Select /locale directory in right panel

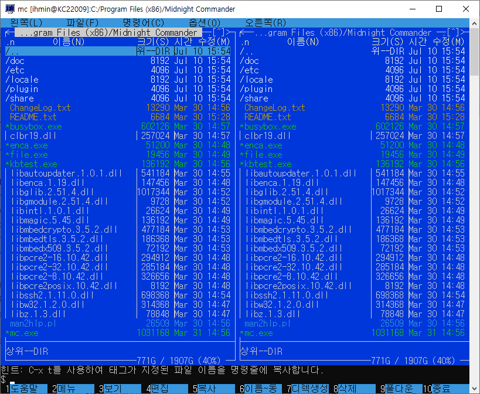pyautogui.click(x=352, y=80)
